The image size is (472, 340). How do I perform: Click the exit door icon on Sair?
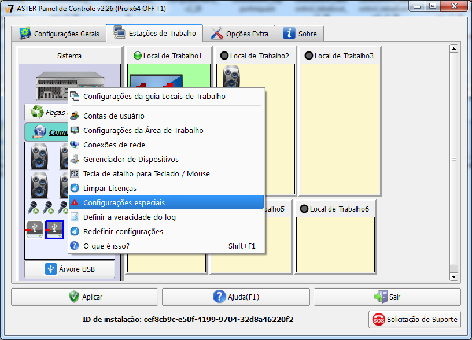click(x=381, y=297)
